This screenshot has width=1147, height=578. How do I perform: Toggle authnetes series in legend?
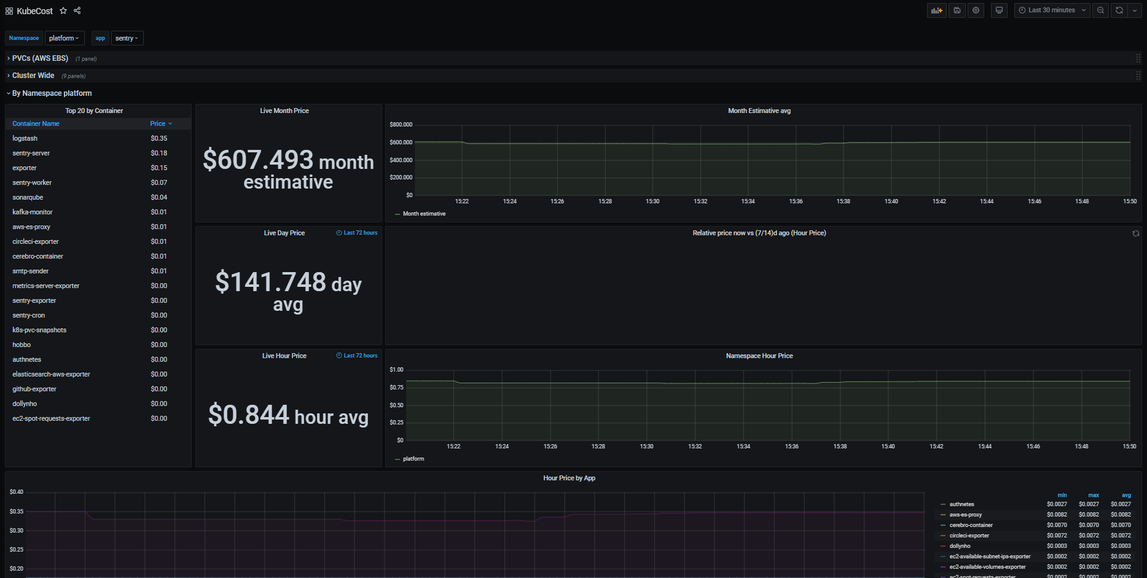tap(961, 504)
